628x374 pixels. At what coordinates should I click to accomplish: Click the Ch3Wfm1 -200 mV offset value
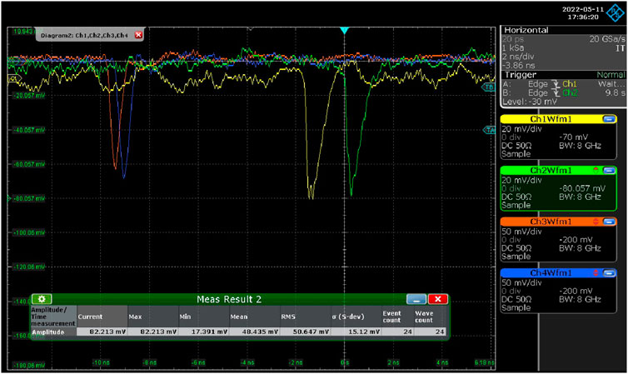click(x=576, y=239)
